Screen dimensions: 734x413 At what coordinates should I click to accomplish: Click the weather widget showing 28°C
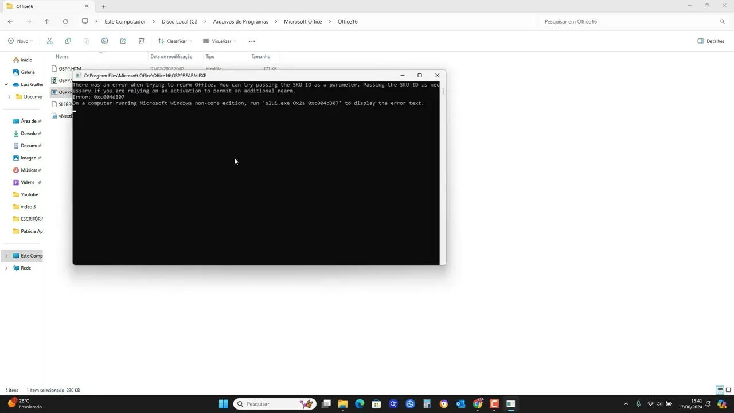click(24, 404)
